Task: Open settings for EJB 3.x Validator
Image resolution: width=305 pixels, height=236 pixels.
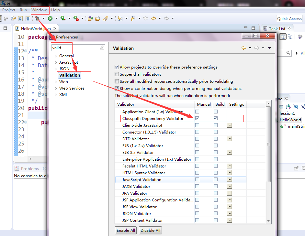Action: (230, 152)
